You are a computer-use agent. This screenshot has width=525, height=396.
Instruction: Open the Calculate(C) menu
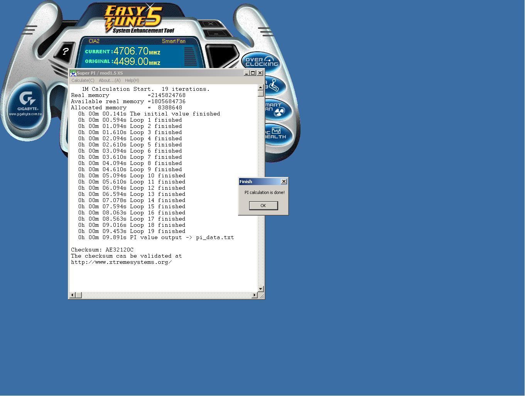[83, 80]
